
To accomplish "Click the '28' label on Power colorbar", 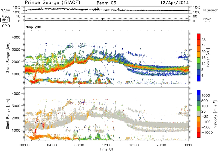I will 203,40.
